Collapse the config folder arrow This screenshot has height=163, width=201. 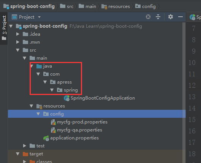(x=38, y=114)
